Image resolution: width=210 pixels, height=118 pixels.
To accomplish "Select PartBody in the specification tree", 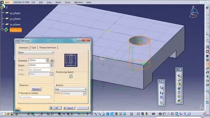I will click(x=16, y=30).
